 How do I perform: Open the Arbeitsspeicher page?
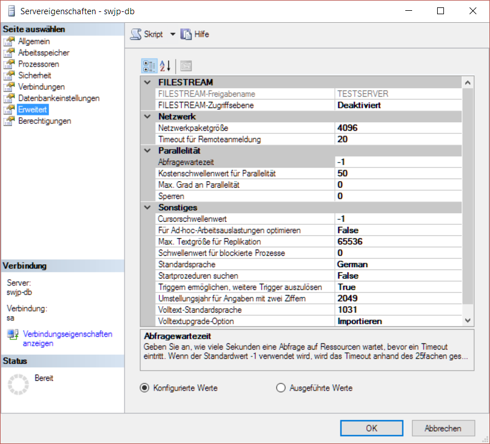coord(44,52)
